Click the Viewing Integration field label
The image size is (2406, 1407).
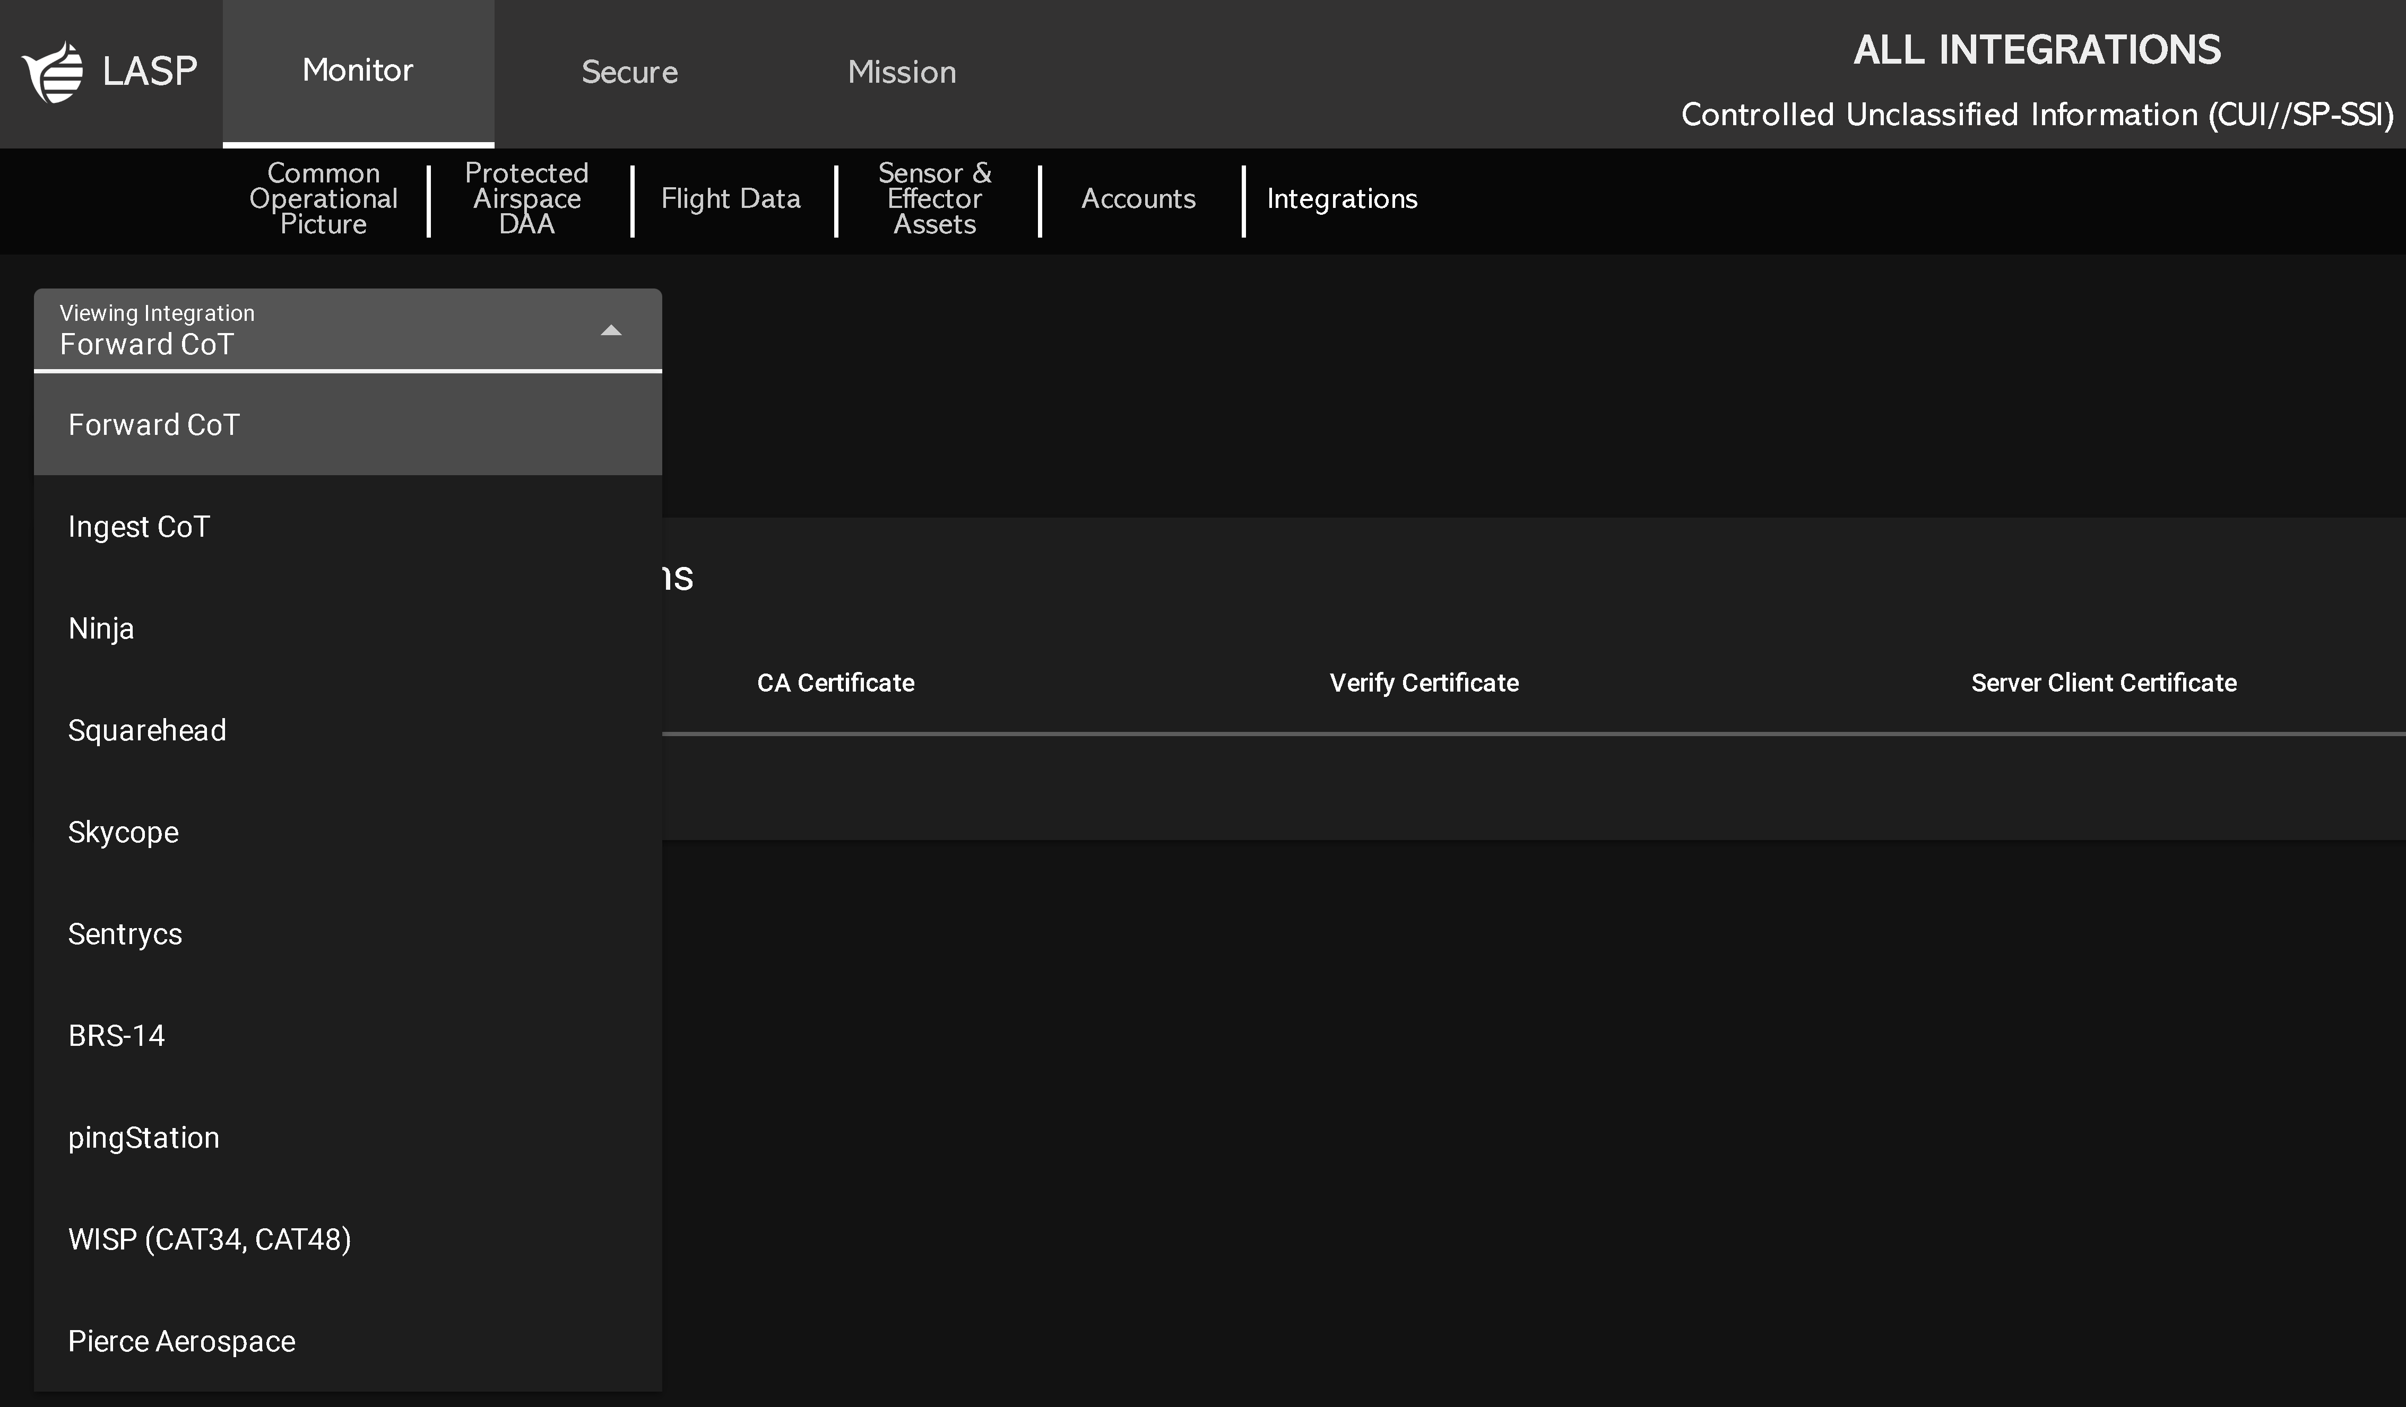click(157, 313)
